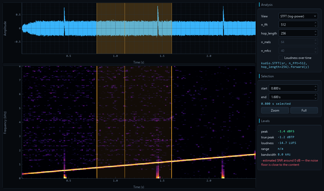Screen dimensions: 324x191
Task: Enable the Loudness over time checkbox
Action: point(281,58)
